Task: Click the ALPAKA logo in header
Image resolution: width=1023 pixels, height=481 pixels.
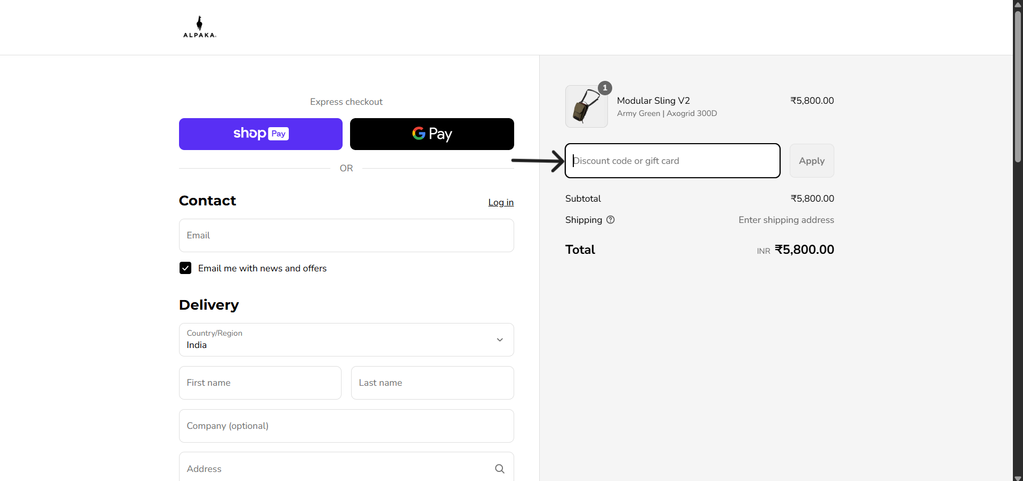Action: [199, 27]
